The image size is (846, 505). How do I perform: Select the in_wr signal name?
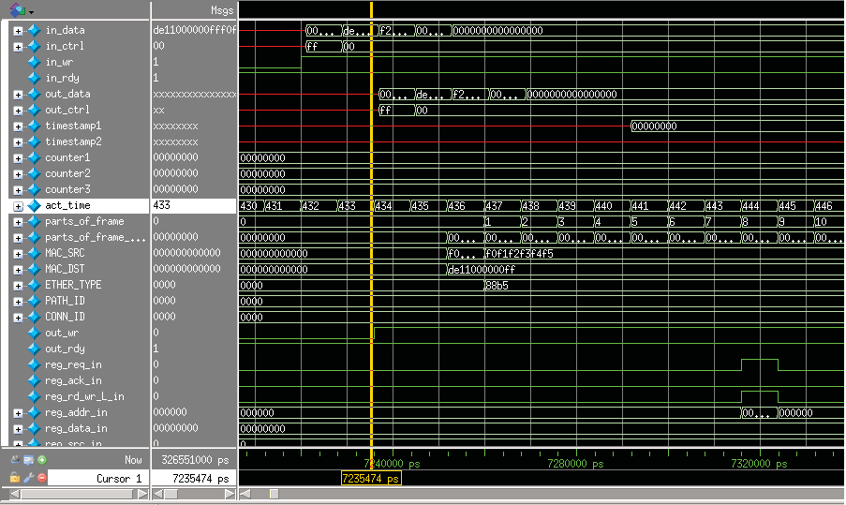(59, 62)
